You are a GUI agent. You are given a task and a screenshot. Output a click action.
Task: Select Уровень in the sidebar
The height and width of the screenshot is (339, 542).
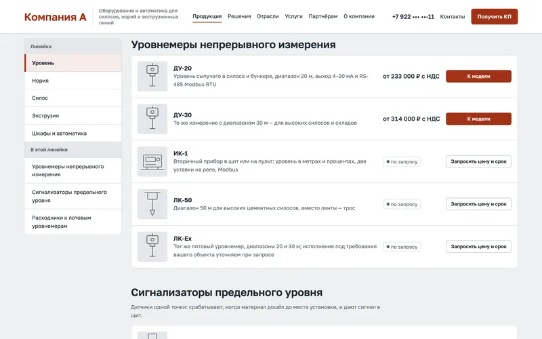click(x=73, y=63)
